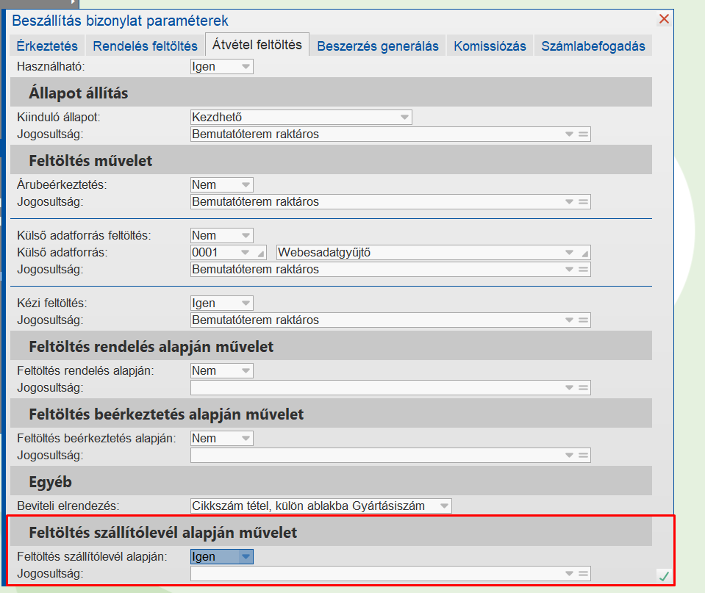Click the list icon beside Árubeérkeztetés Jogosultság
Screen dimensions: 705x593
[x=583, y=202]
